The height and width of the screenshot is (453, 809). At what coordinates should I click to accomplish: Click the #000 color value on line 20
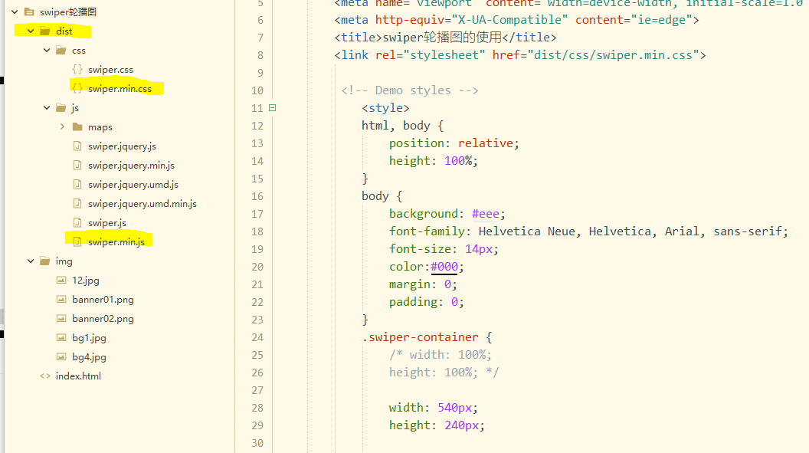[444, 266]
